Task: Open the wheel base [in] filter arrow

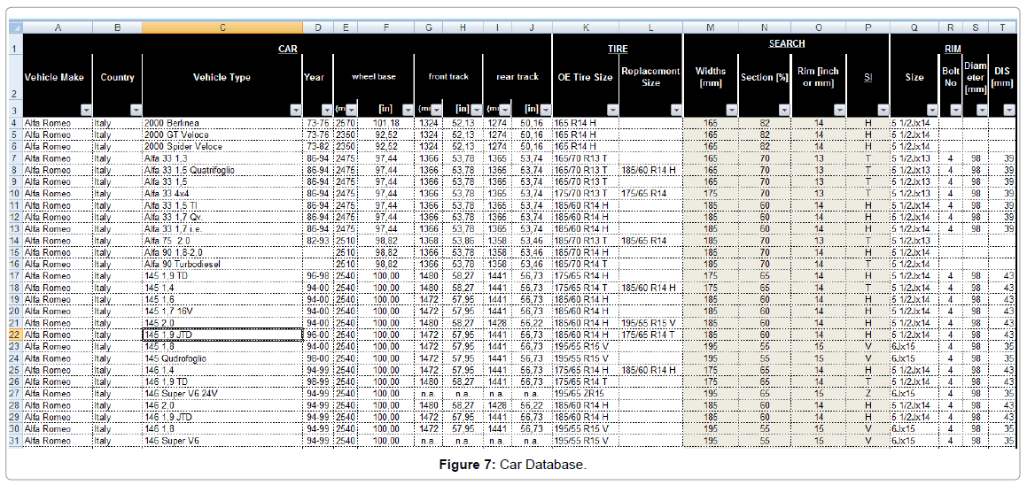Action: 408,110
